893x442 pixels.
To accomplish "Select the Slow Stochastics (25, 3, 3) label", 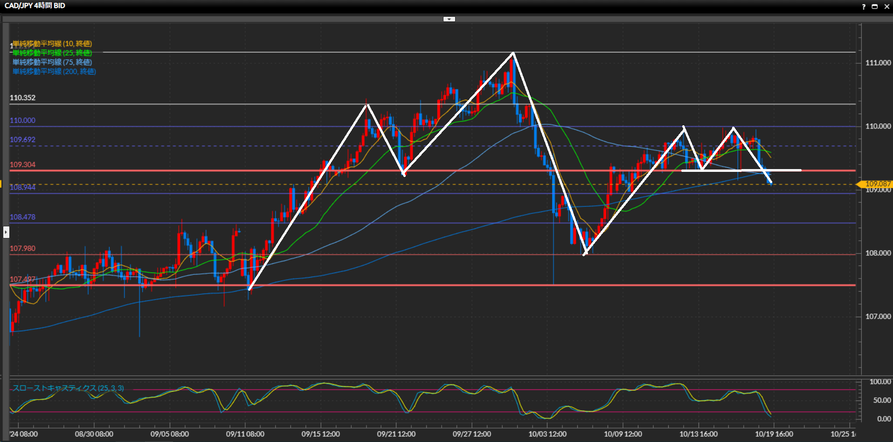I will point(68,388).
